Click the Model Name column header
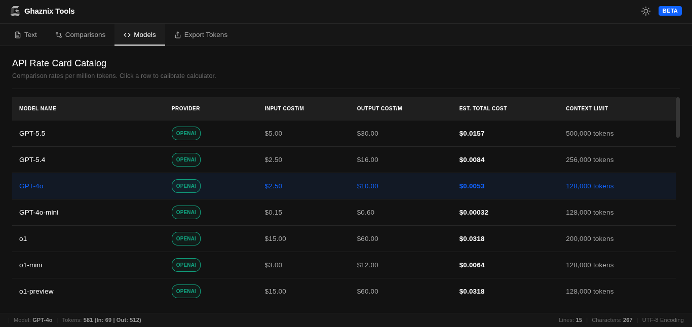 [x=38, y=109]
